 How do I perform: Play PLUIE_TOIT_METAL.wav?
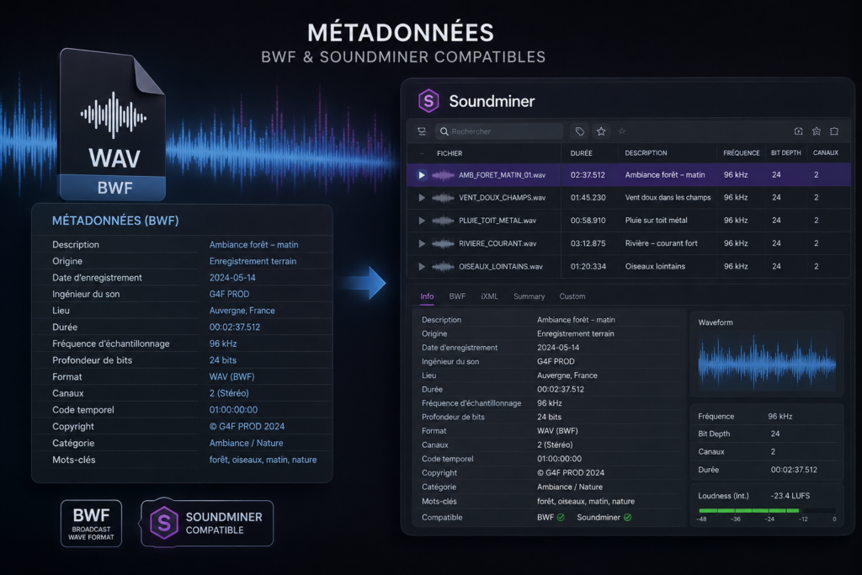pos(422,221)
